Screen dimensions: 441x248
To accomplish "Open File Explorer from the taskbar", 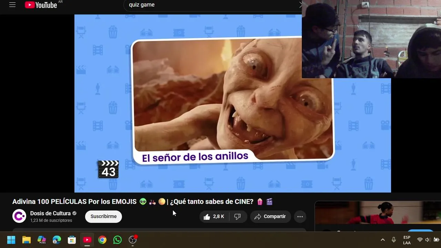I will (26, 240).
